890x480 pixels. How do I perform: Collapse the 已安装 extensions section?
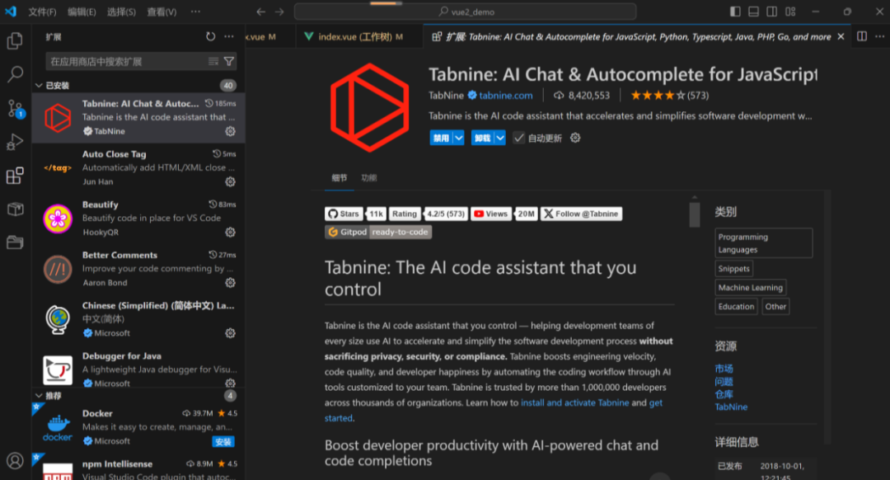coord(39,85)
